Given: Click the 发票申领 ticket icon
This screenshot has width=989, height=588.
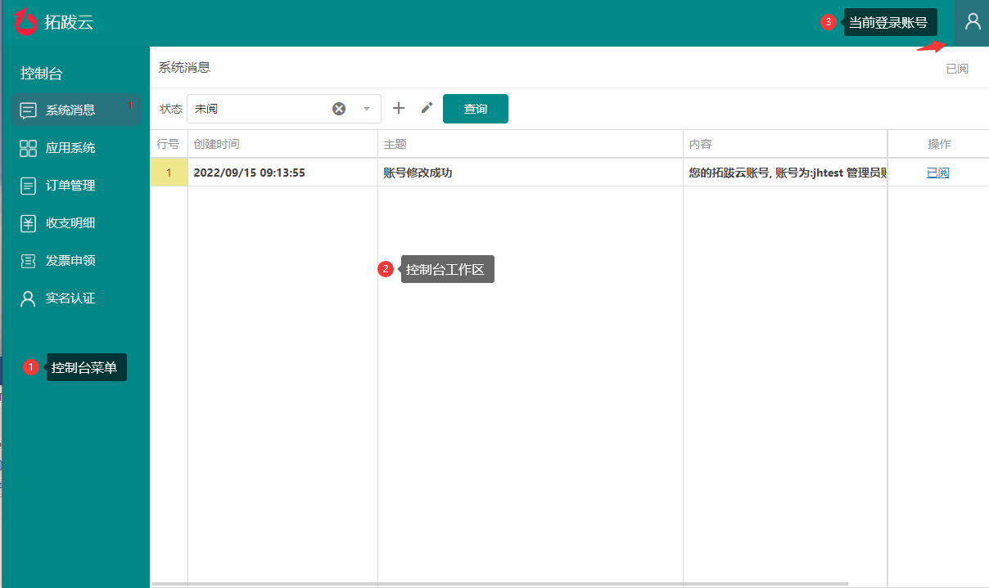Looking at the screenshot, I should coord(29,261).
